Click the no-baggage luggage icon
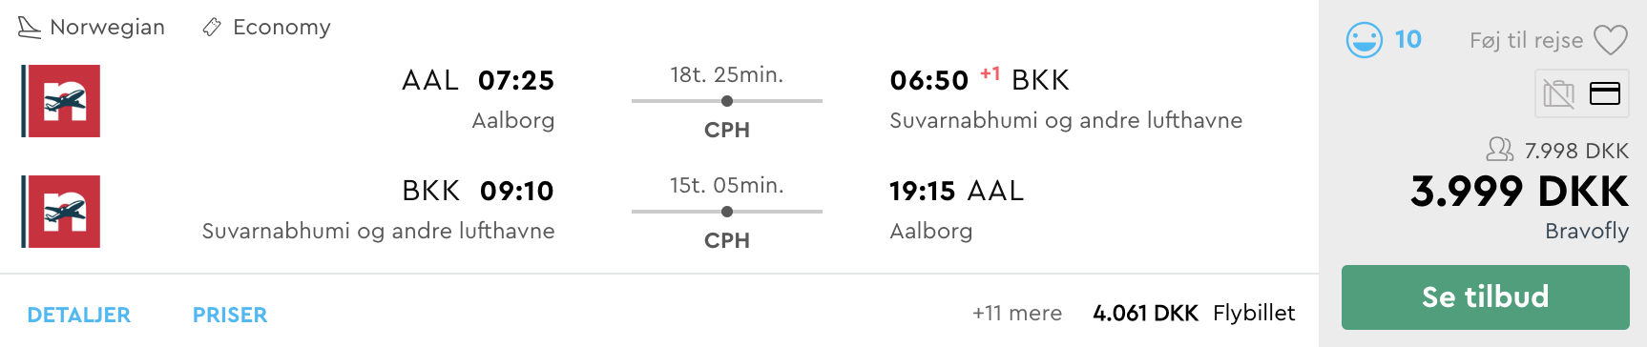This screenshot has height=347, width=1647. click(x=1558, y=93)
